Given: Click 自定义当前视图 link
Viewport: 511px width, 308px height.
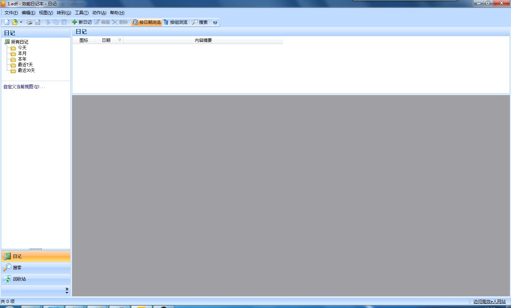Looking at the screenshot, I should 24,87.
